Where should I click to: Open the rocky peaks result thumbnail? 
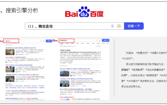(x=65, y=83)
